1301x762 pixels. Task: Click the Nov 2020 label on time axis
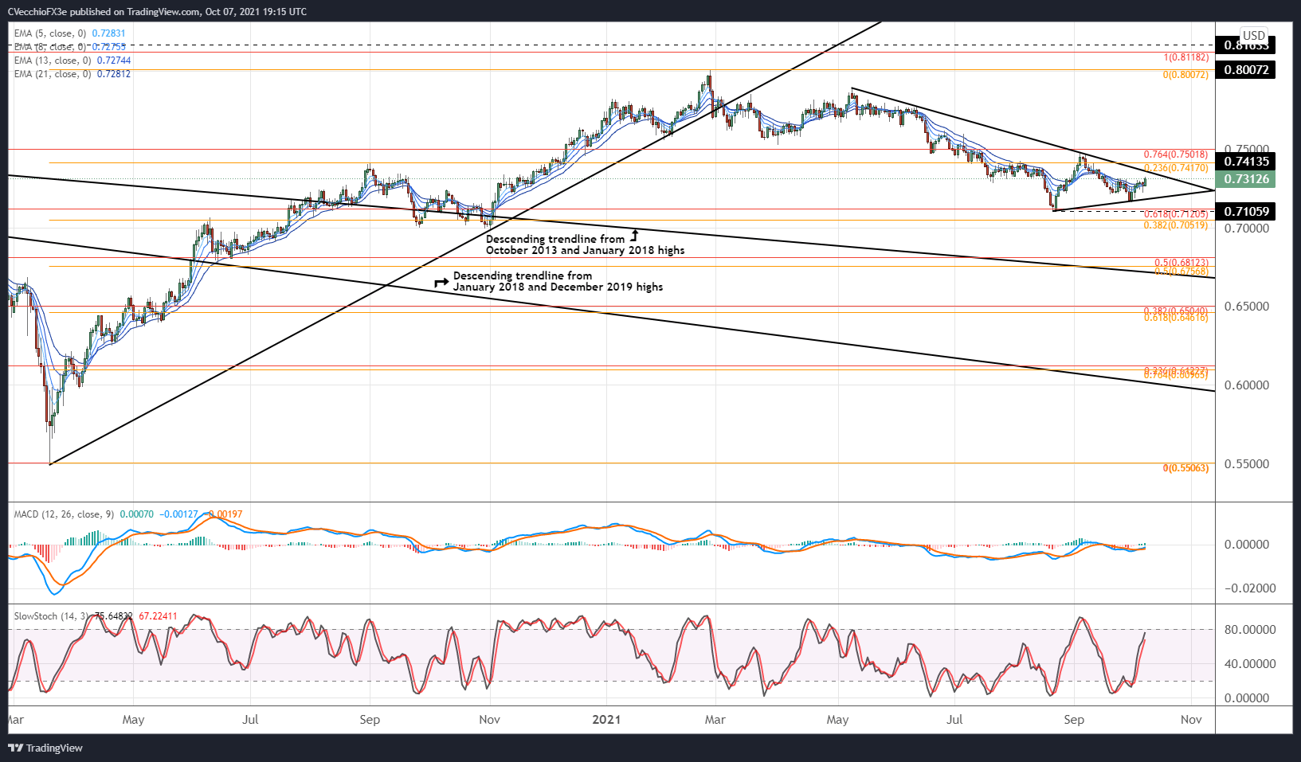click(490, 720)
